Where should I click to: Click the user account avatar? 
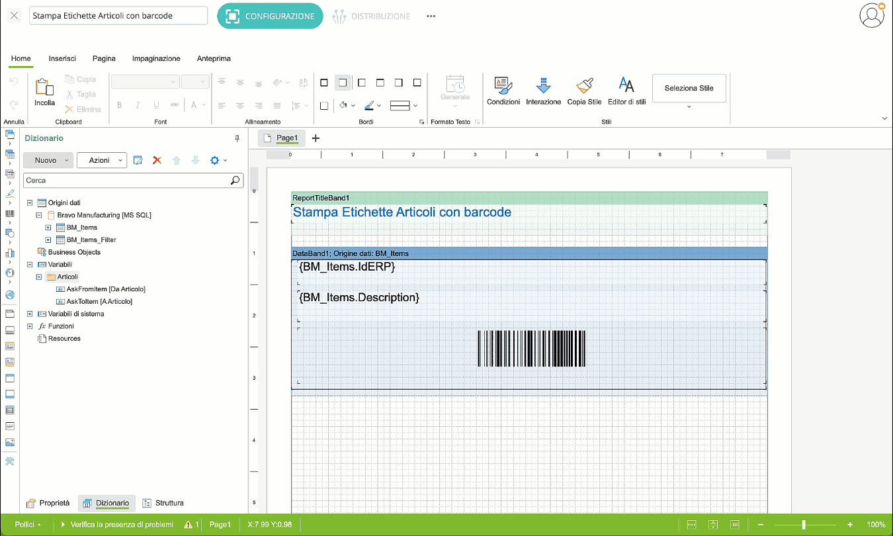(872, 15)
